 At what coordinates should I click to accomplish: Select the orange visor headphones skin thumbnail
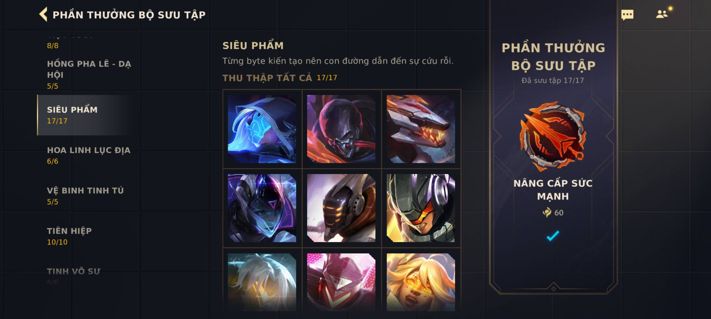tap(421, 208)
